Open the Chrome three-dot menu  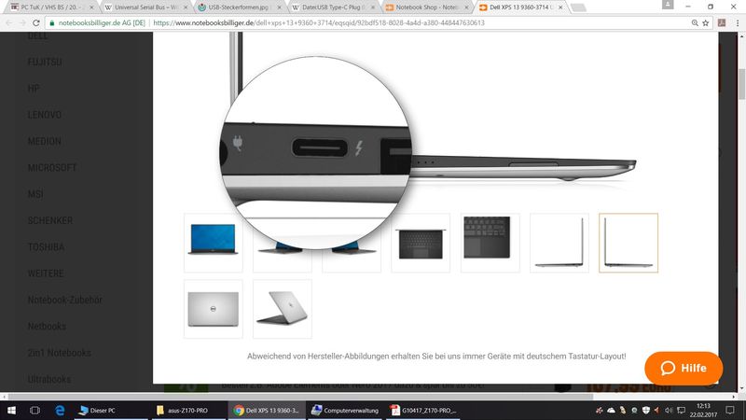(x=737, y=22)
